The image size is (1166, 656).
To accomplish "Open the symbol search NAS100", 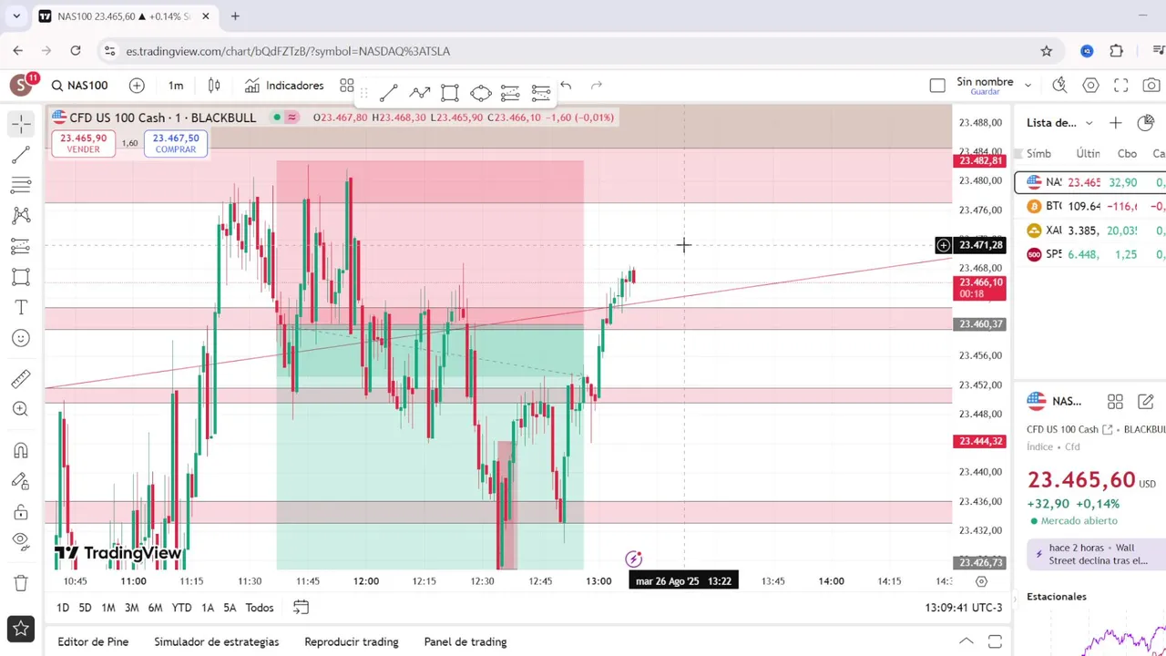I will (79, 86).
